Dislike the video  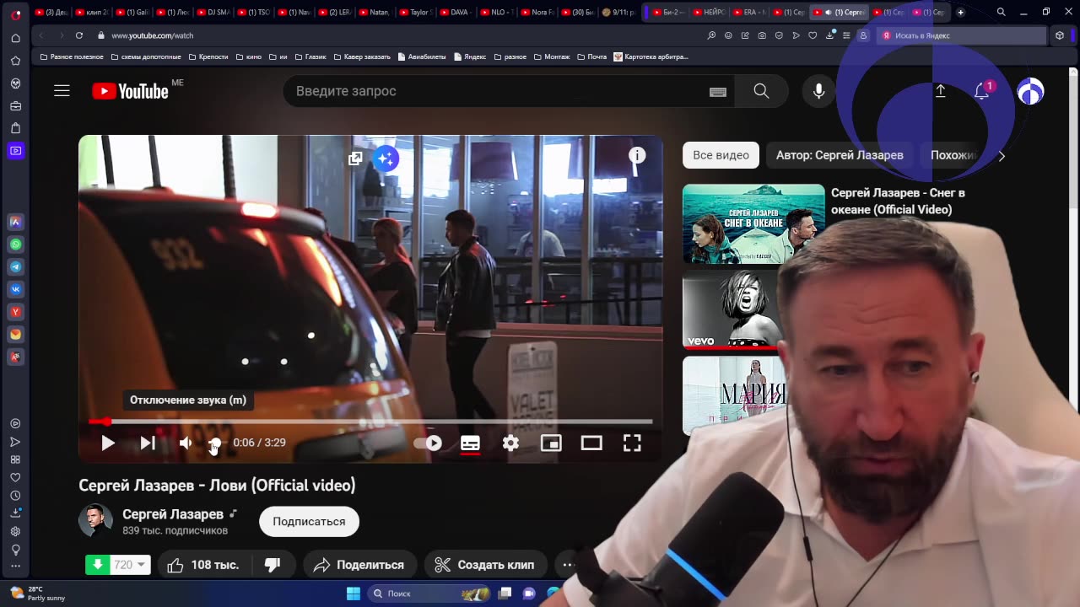[x=273, y=565]
